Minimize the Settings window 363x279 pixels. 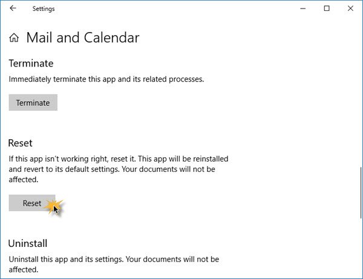(303, 8)
